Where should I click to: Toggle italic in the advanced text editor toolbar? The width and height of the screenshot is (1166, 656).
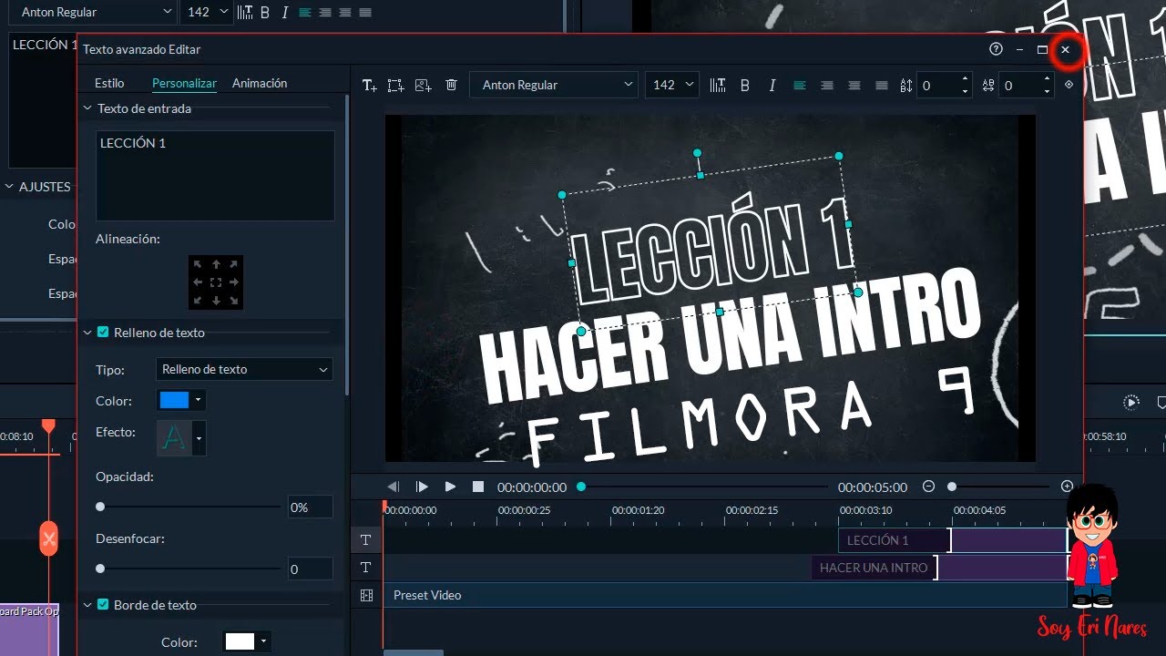(772, 85)
